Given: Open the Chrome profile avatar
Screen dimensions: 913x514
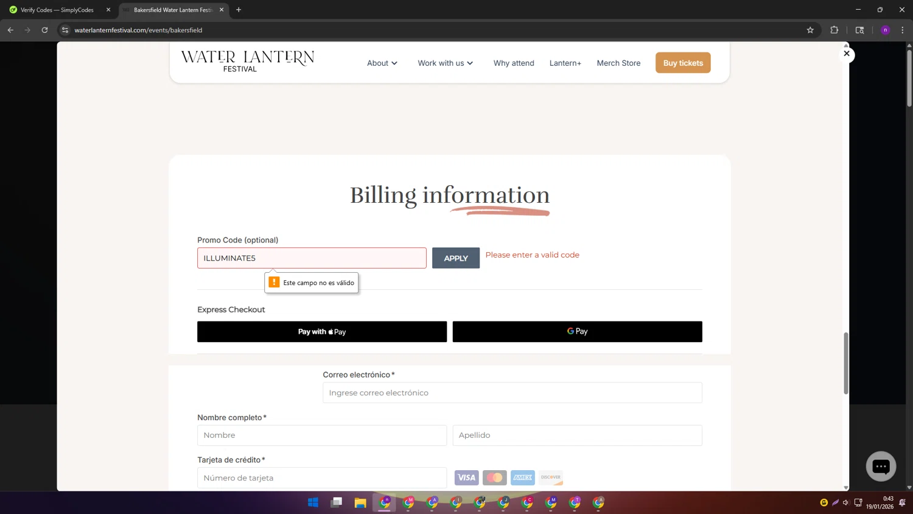Looking at the screenshot, I should point(885,30).
